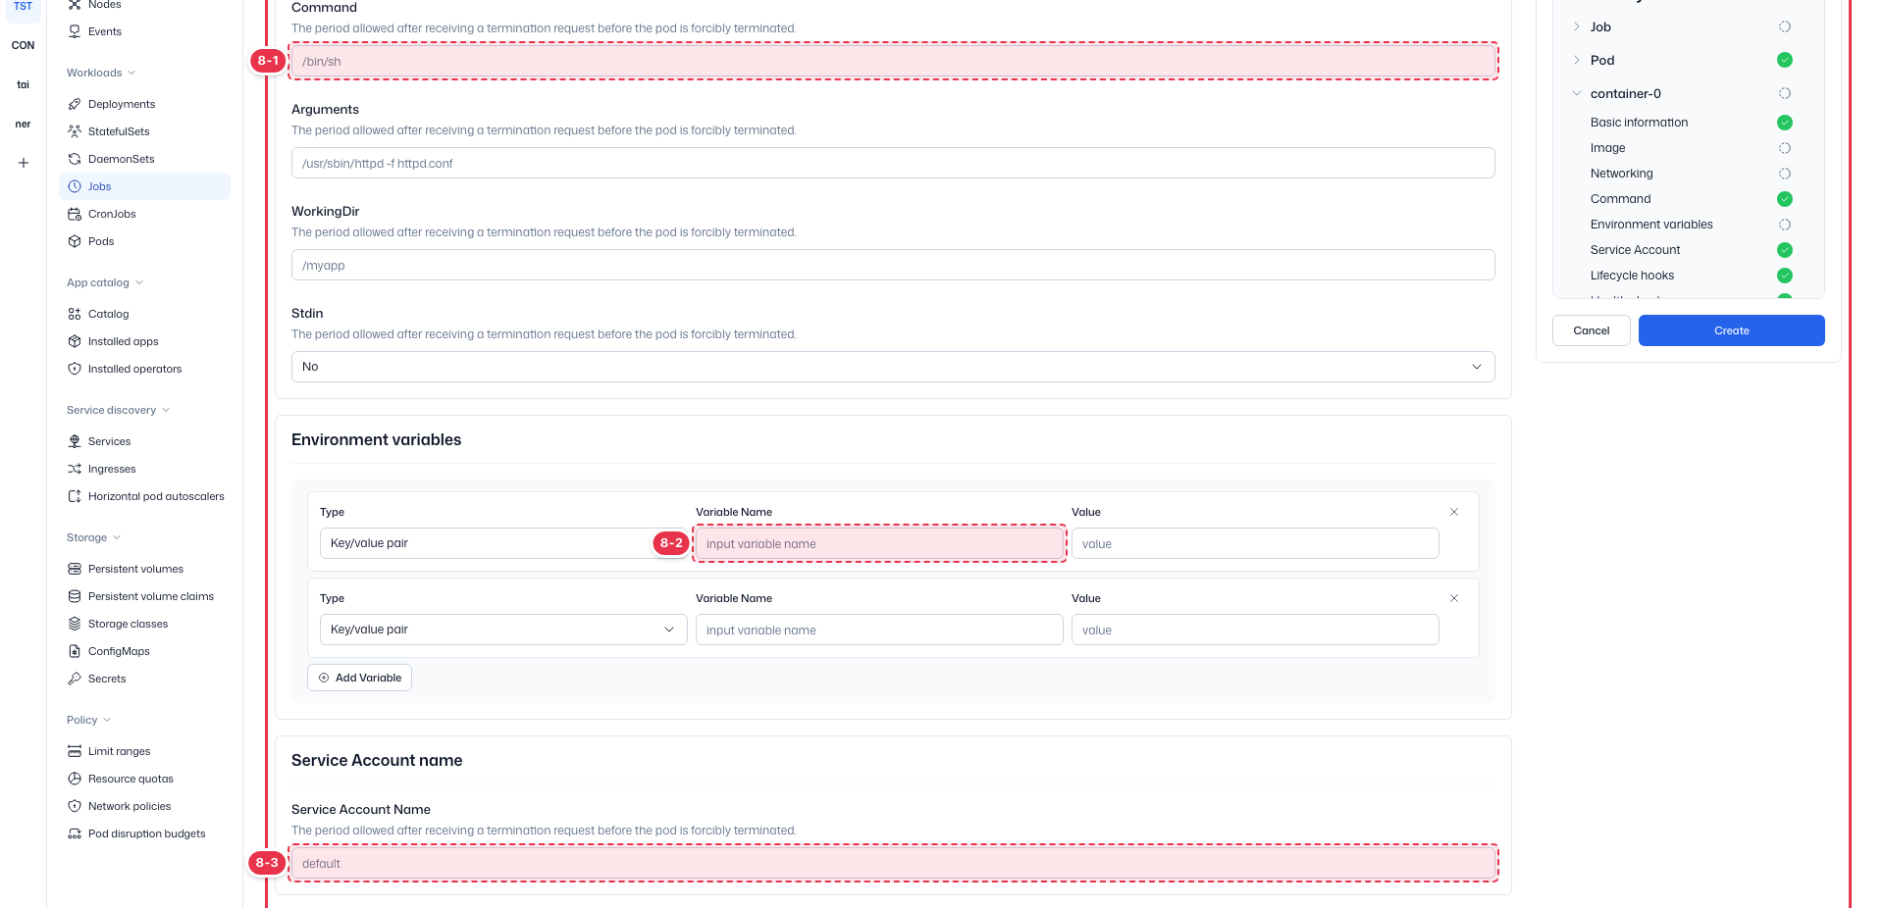Open the Stdin dropdown set to No
1884x908 pixels.
coord(893,367)
